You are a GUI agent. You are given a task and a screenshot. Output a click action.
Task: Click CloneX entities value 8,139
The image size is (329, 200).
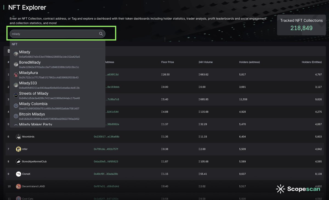coord(318,174)
